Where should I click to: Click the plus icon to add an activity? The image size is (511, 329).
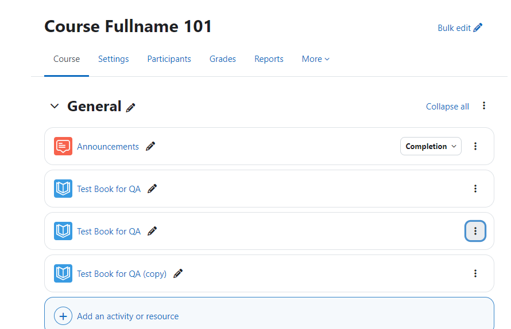[63, 316]
